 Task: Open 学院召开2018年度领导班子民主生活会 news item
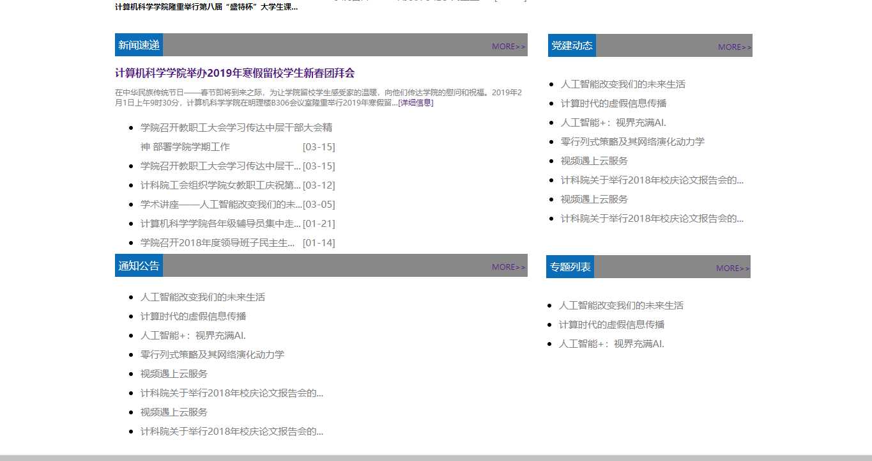click(x=217, y=243)
